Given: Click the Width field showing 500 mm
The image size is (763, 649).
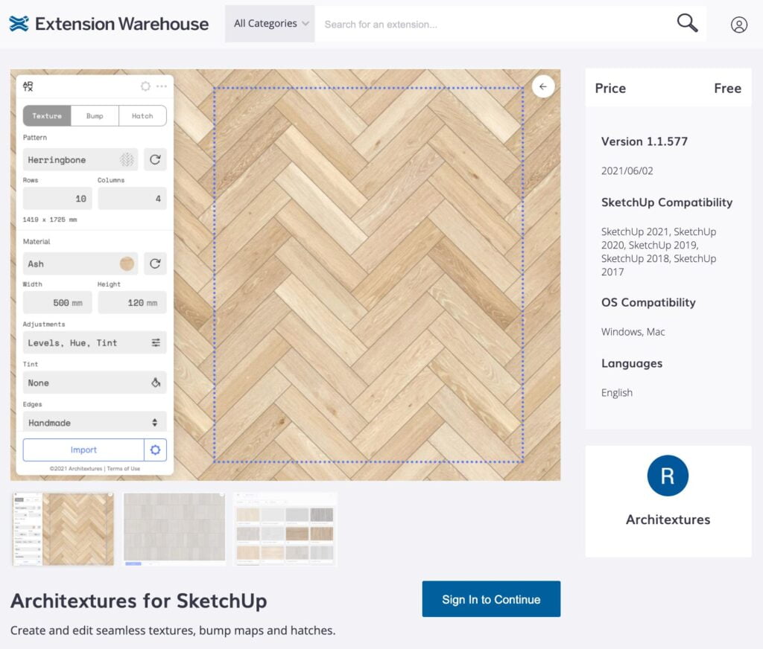Looking at the screenshot, I should 57,302.
